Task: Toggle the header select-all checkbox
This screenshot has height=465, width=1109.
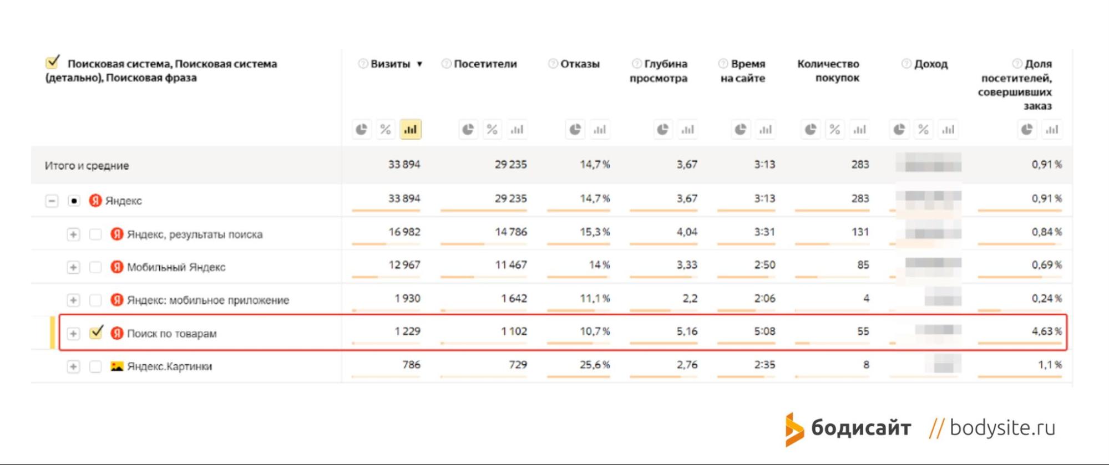Action: (x=53, y=62)
